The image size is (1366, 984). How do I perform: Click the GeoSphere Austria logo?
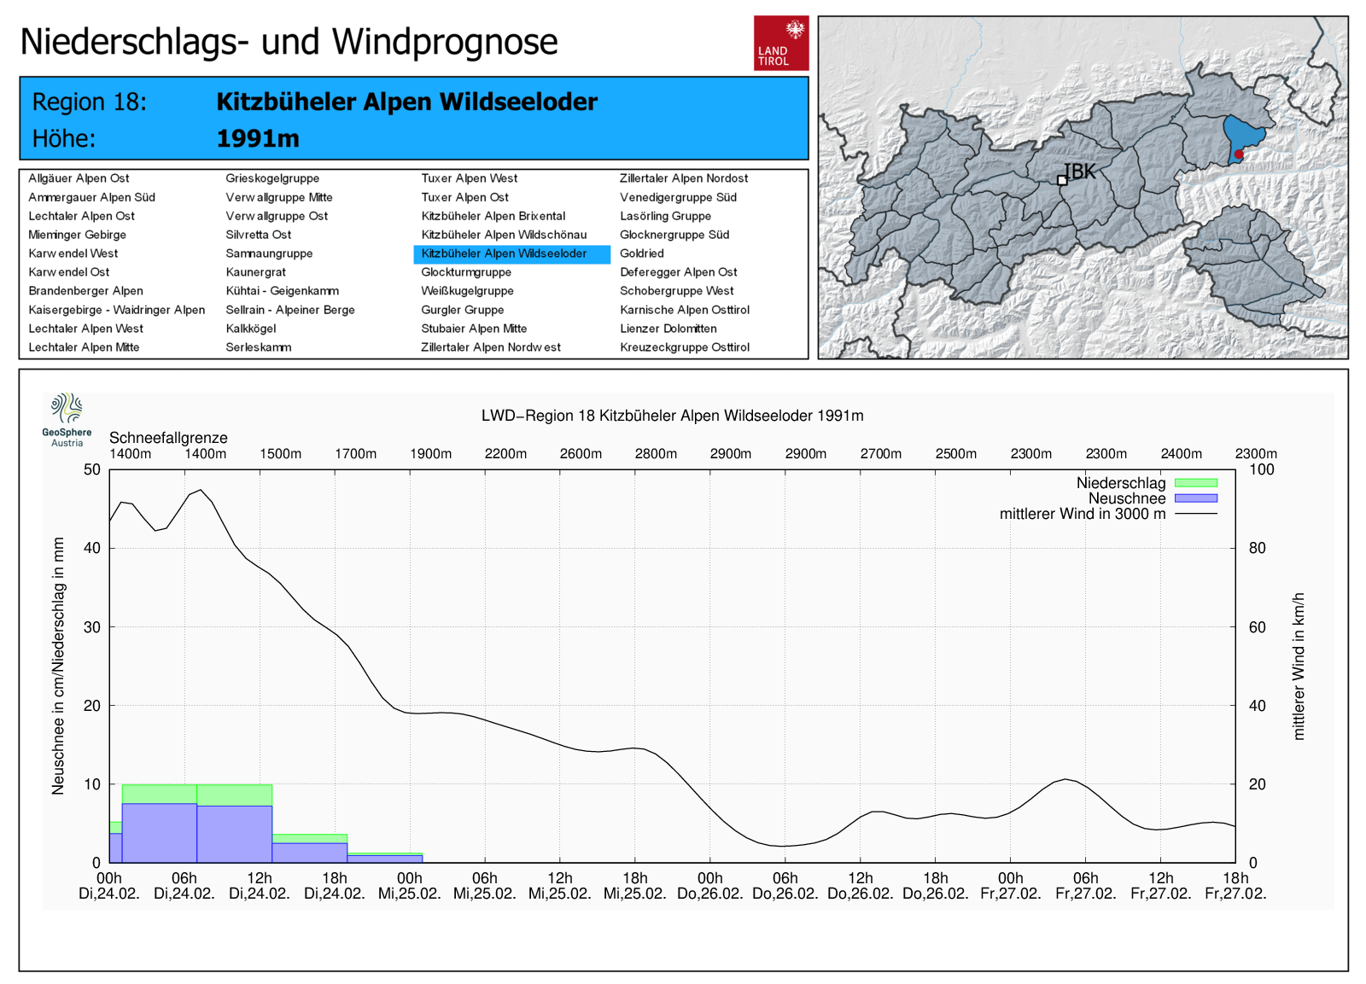[x=67, y=420]
